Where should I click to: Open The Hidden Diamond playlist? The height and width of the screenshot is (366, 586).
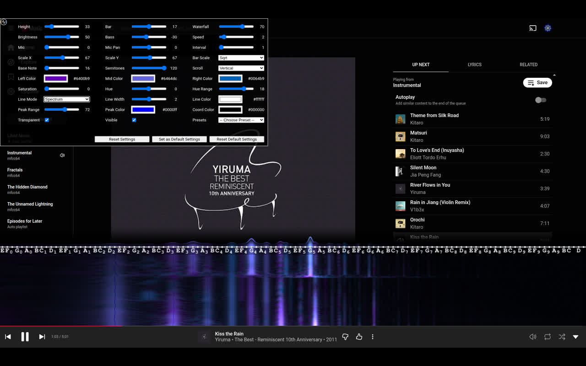[x=27, y=189]
